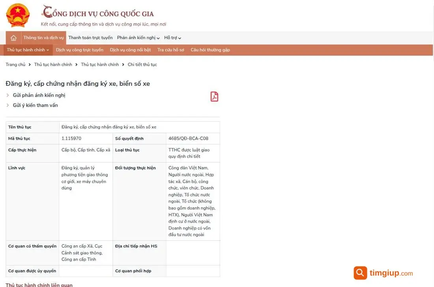
Task: Open Dịch vụ công nổi bật
Action: 130,50
